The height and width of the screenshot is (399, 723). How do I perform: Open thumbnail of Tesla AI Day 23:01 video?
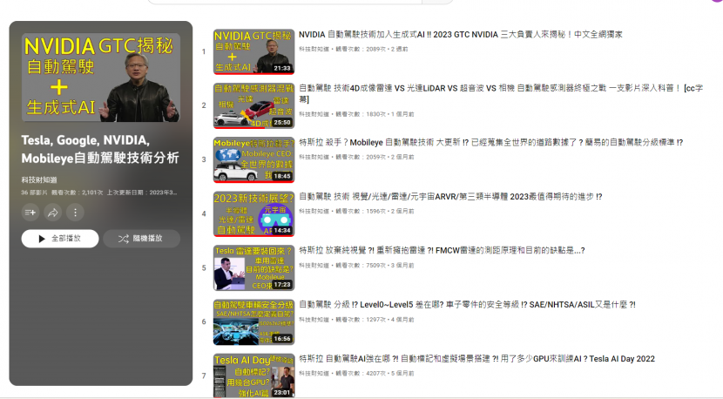click(253, 375)
